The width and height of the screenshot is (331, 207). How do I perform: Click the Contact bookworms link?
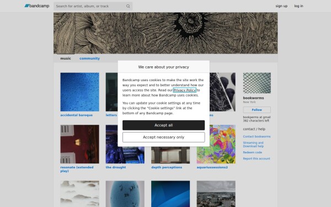pos(257,136)
